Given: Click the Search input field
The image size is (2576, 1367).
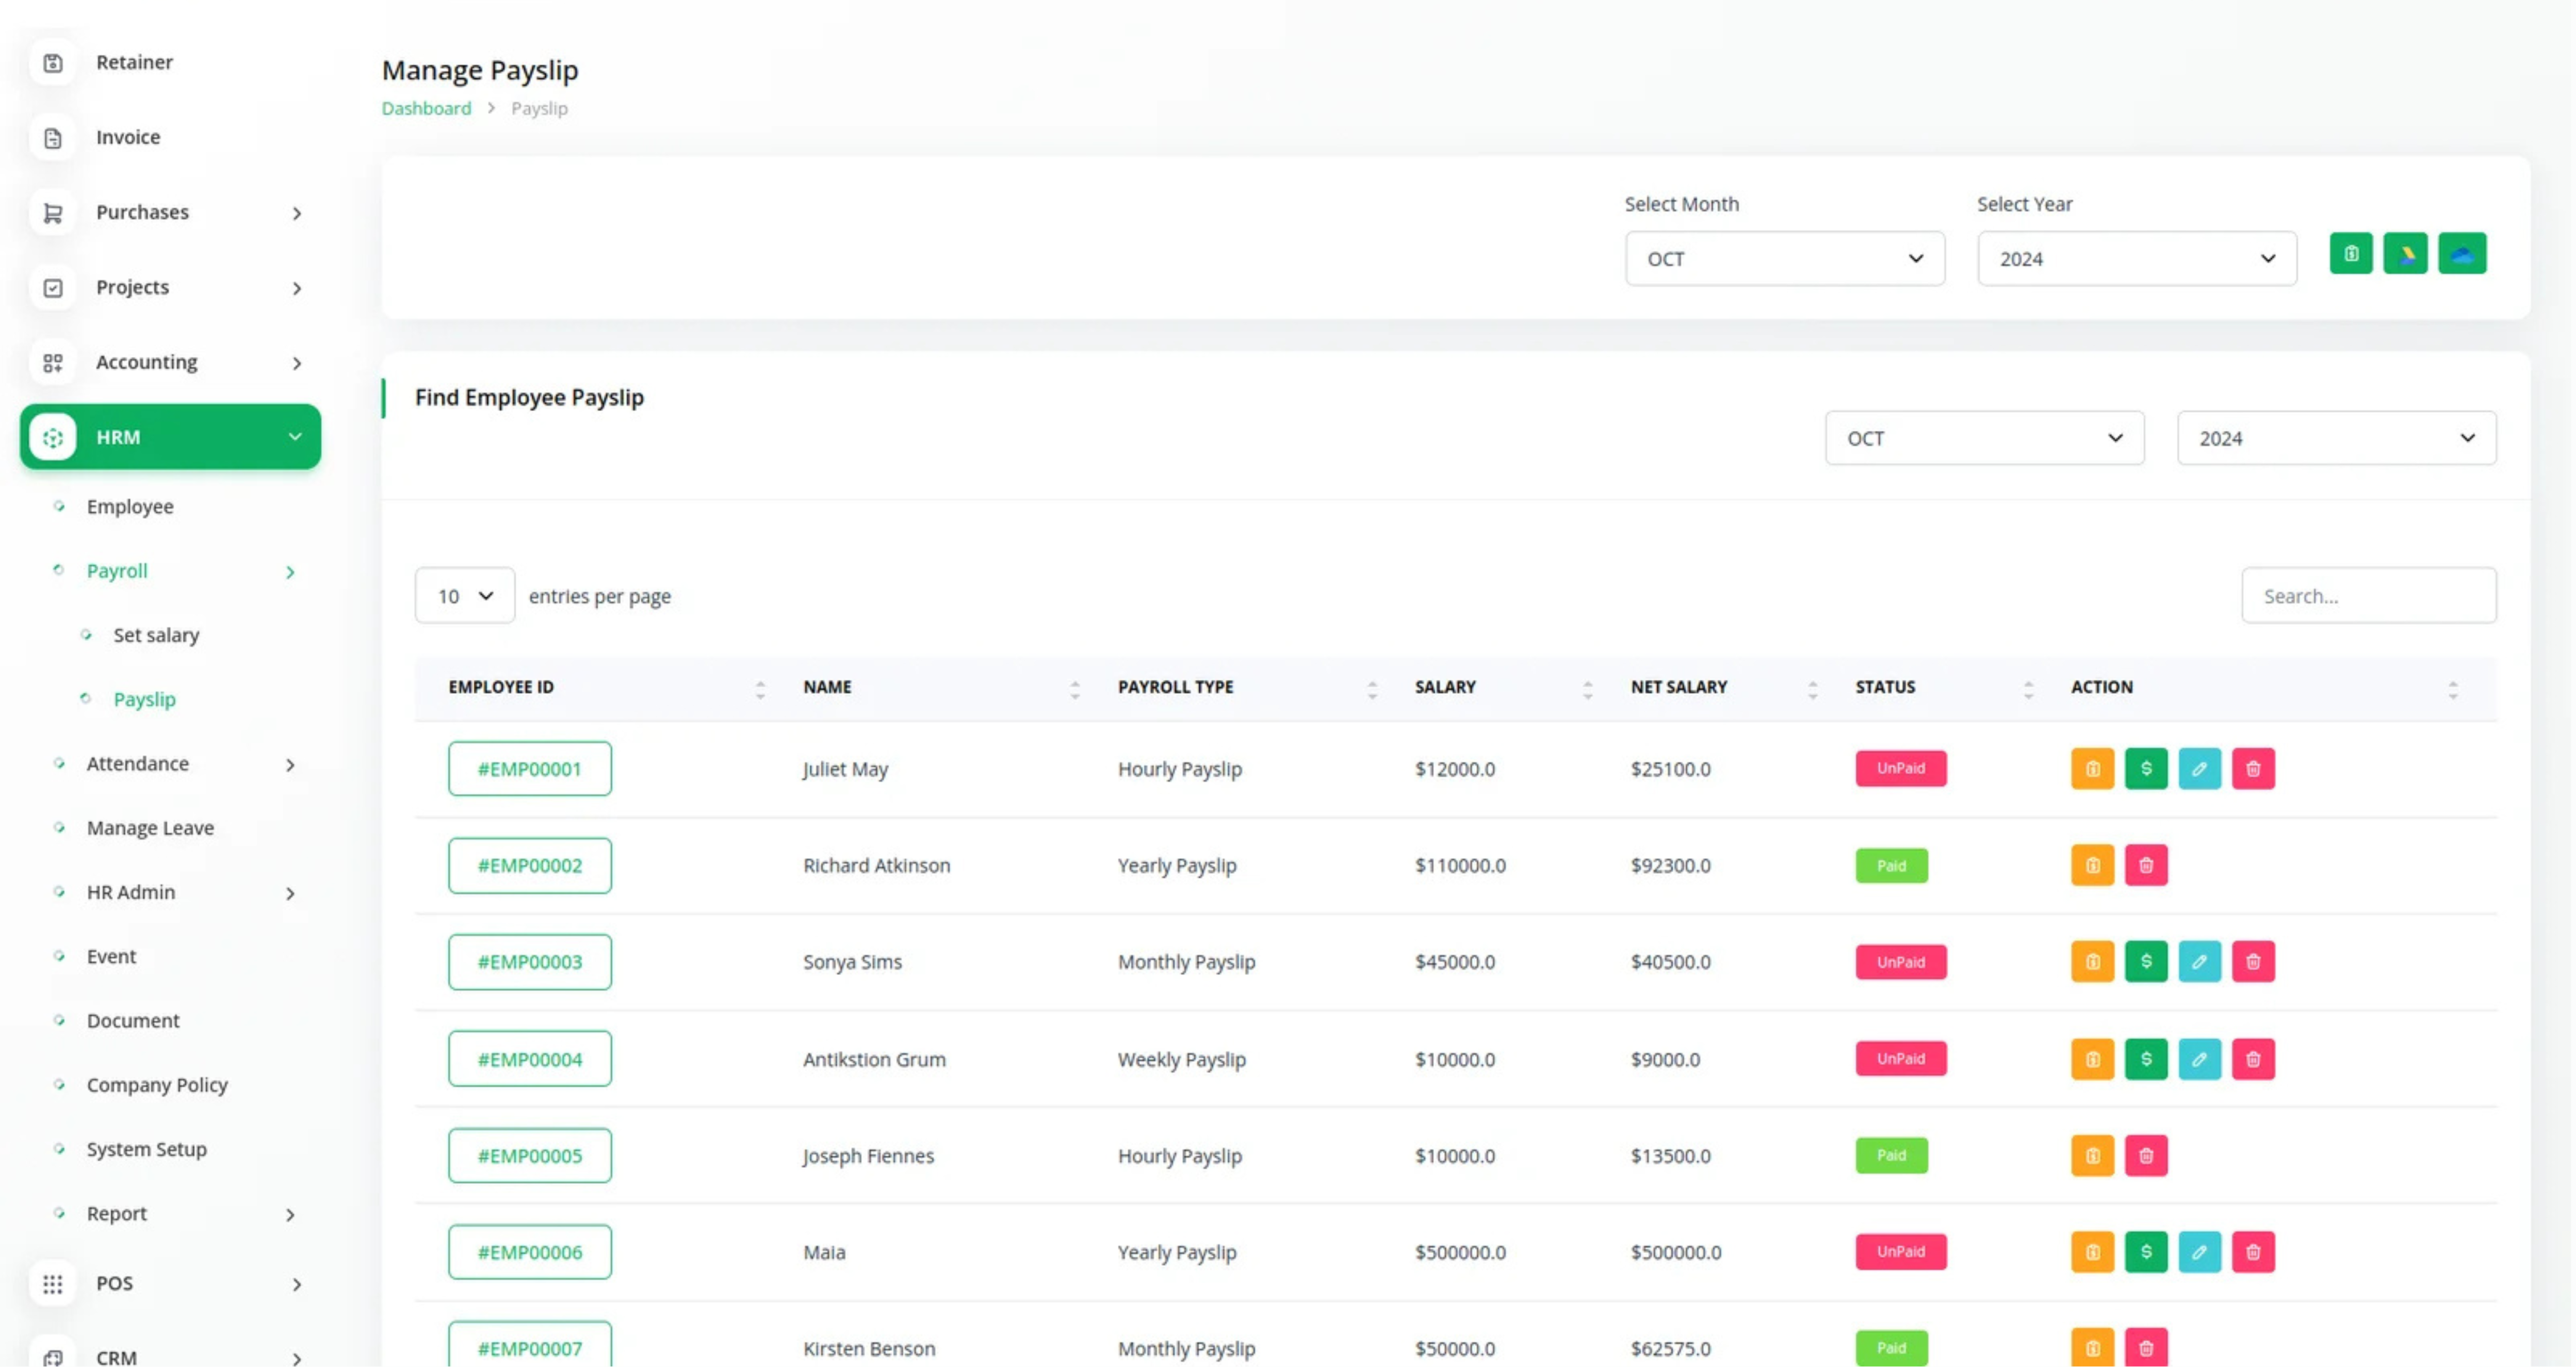Looking at the screenshot, I should [2368, 596].
